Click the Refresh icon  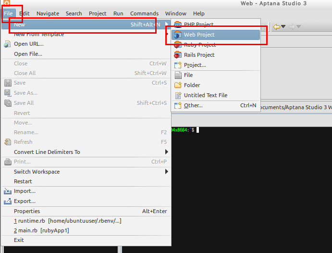click(8, 142)
